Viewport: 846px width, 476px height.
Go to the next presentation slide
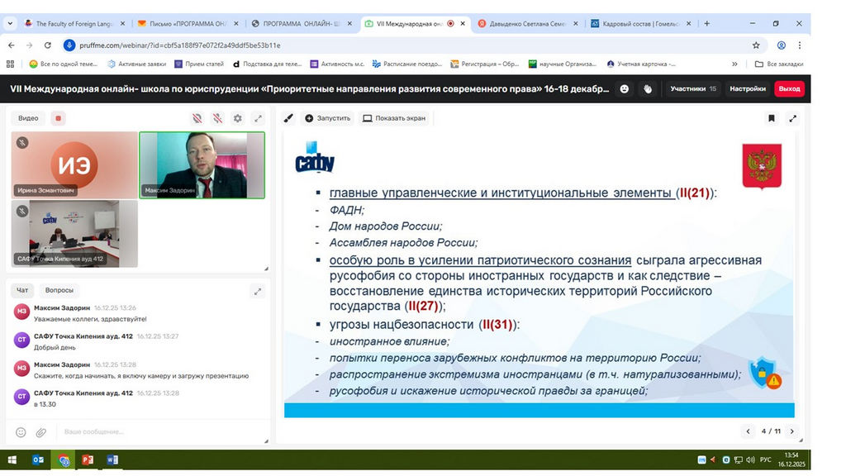click(x=790, y=431)
